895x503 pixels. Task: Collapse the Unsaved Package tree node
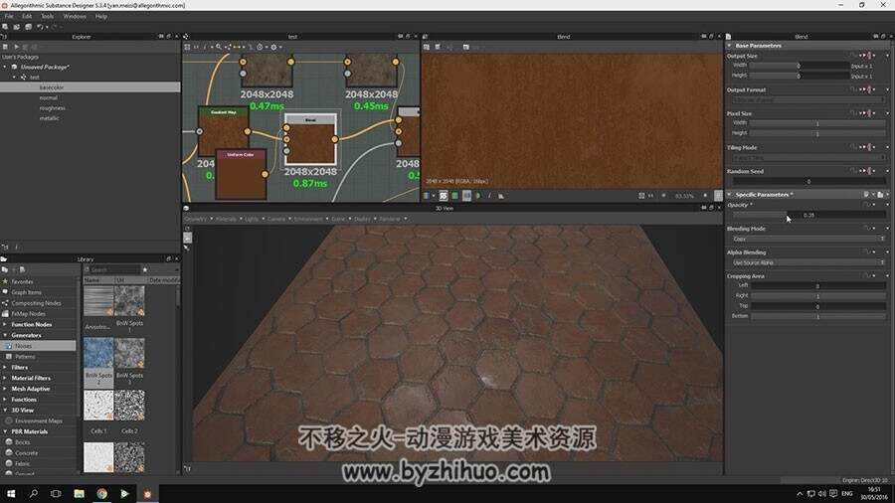5,67
